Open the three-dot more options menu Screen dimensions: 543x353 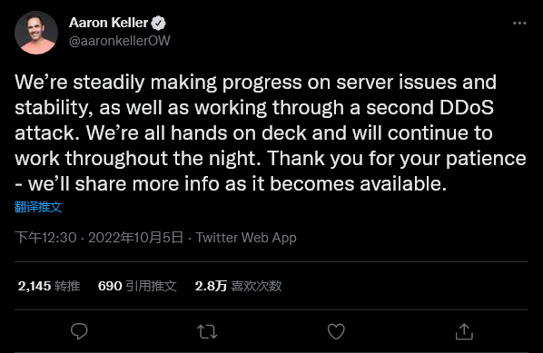click(519, 24)
